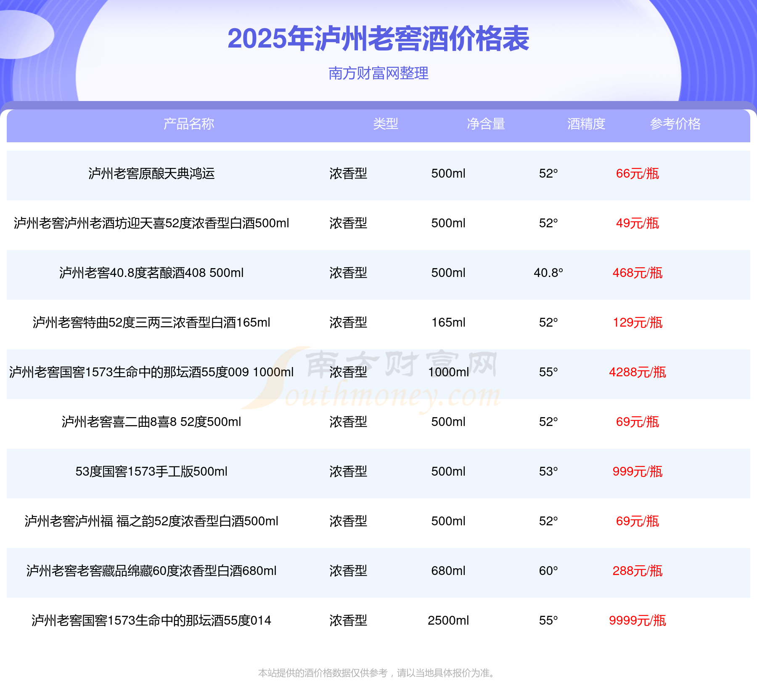757x692 pixels.
Task: Click "浓香型" in the 特曲三两三 row
Action: (348, 322)
